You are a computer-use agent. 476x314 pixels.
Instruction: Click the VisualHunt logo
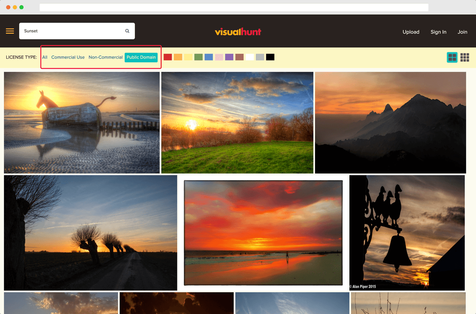(238, 32)
